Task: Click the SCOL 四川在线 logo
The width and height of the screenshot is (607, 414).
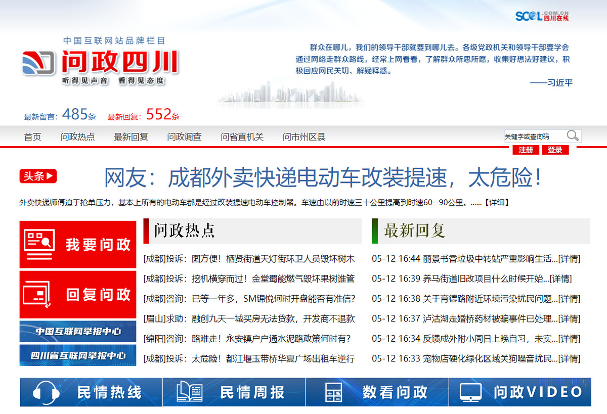Action: click(x=542, y=16)
